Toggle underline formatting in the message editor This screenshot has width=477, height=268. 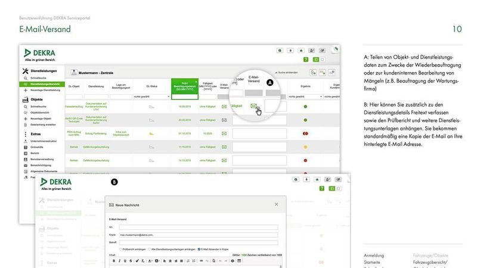[x=125, y=261]
